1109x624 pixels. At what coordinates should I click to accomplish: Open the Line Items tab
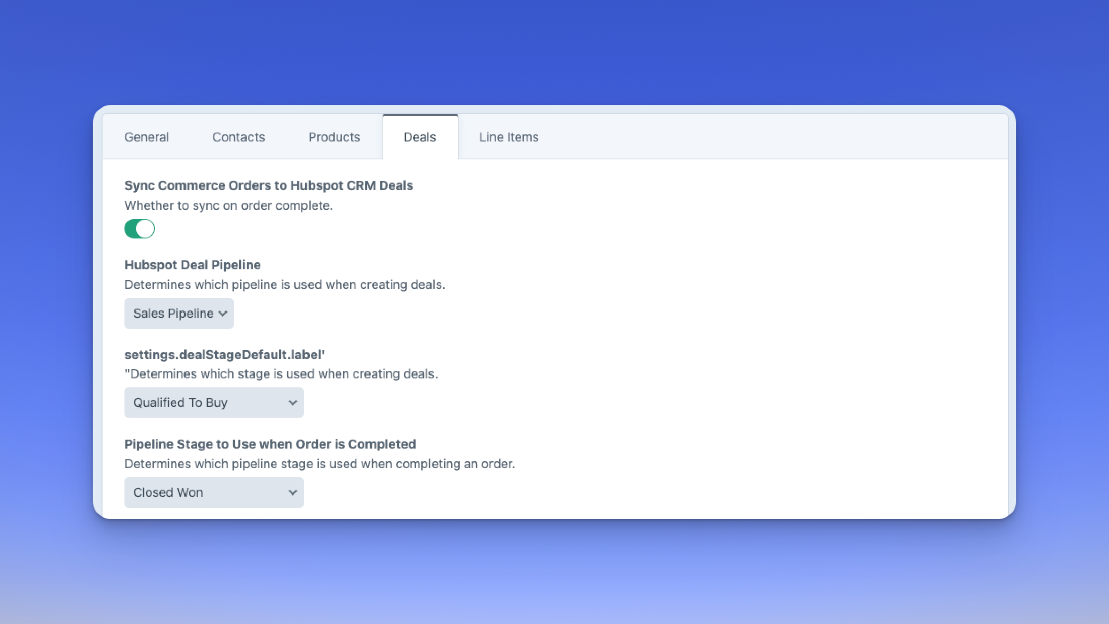pos(509,137)
